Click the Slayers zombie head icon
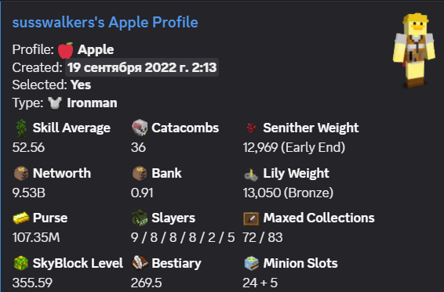 click(x=140, y=218)
